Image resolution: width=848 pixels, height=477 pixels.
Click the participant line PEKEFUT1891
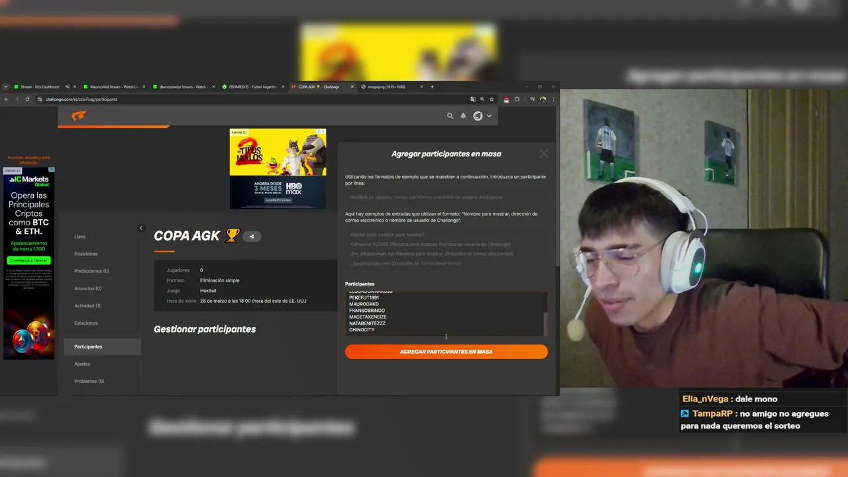pos(364,297)
